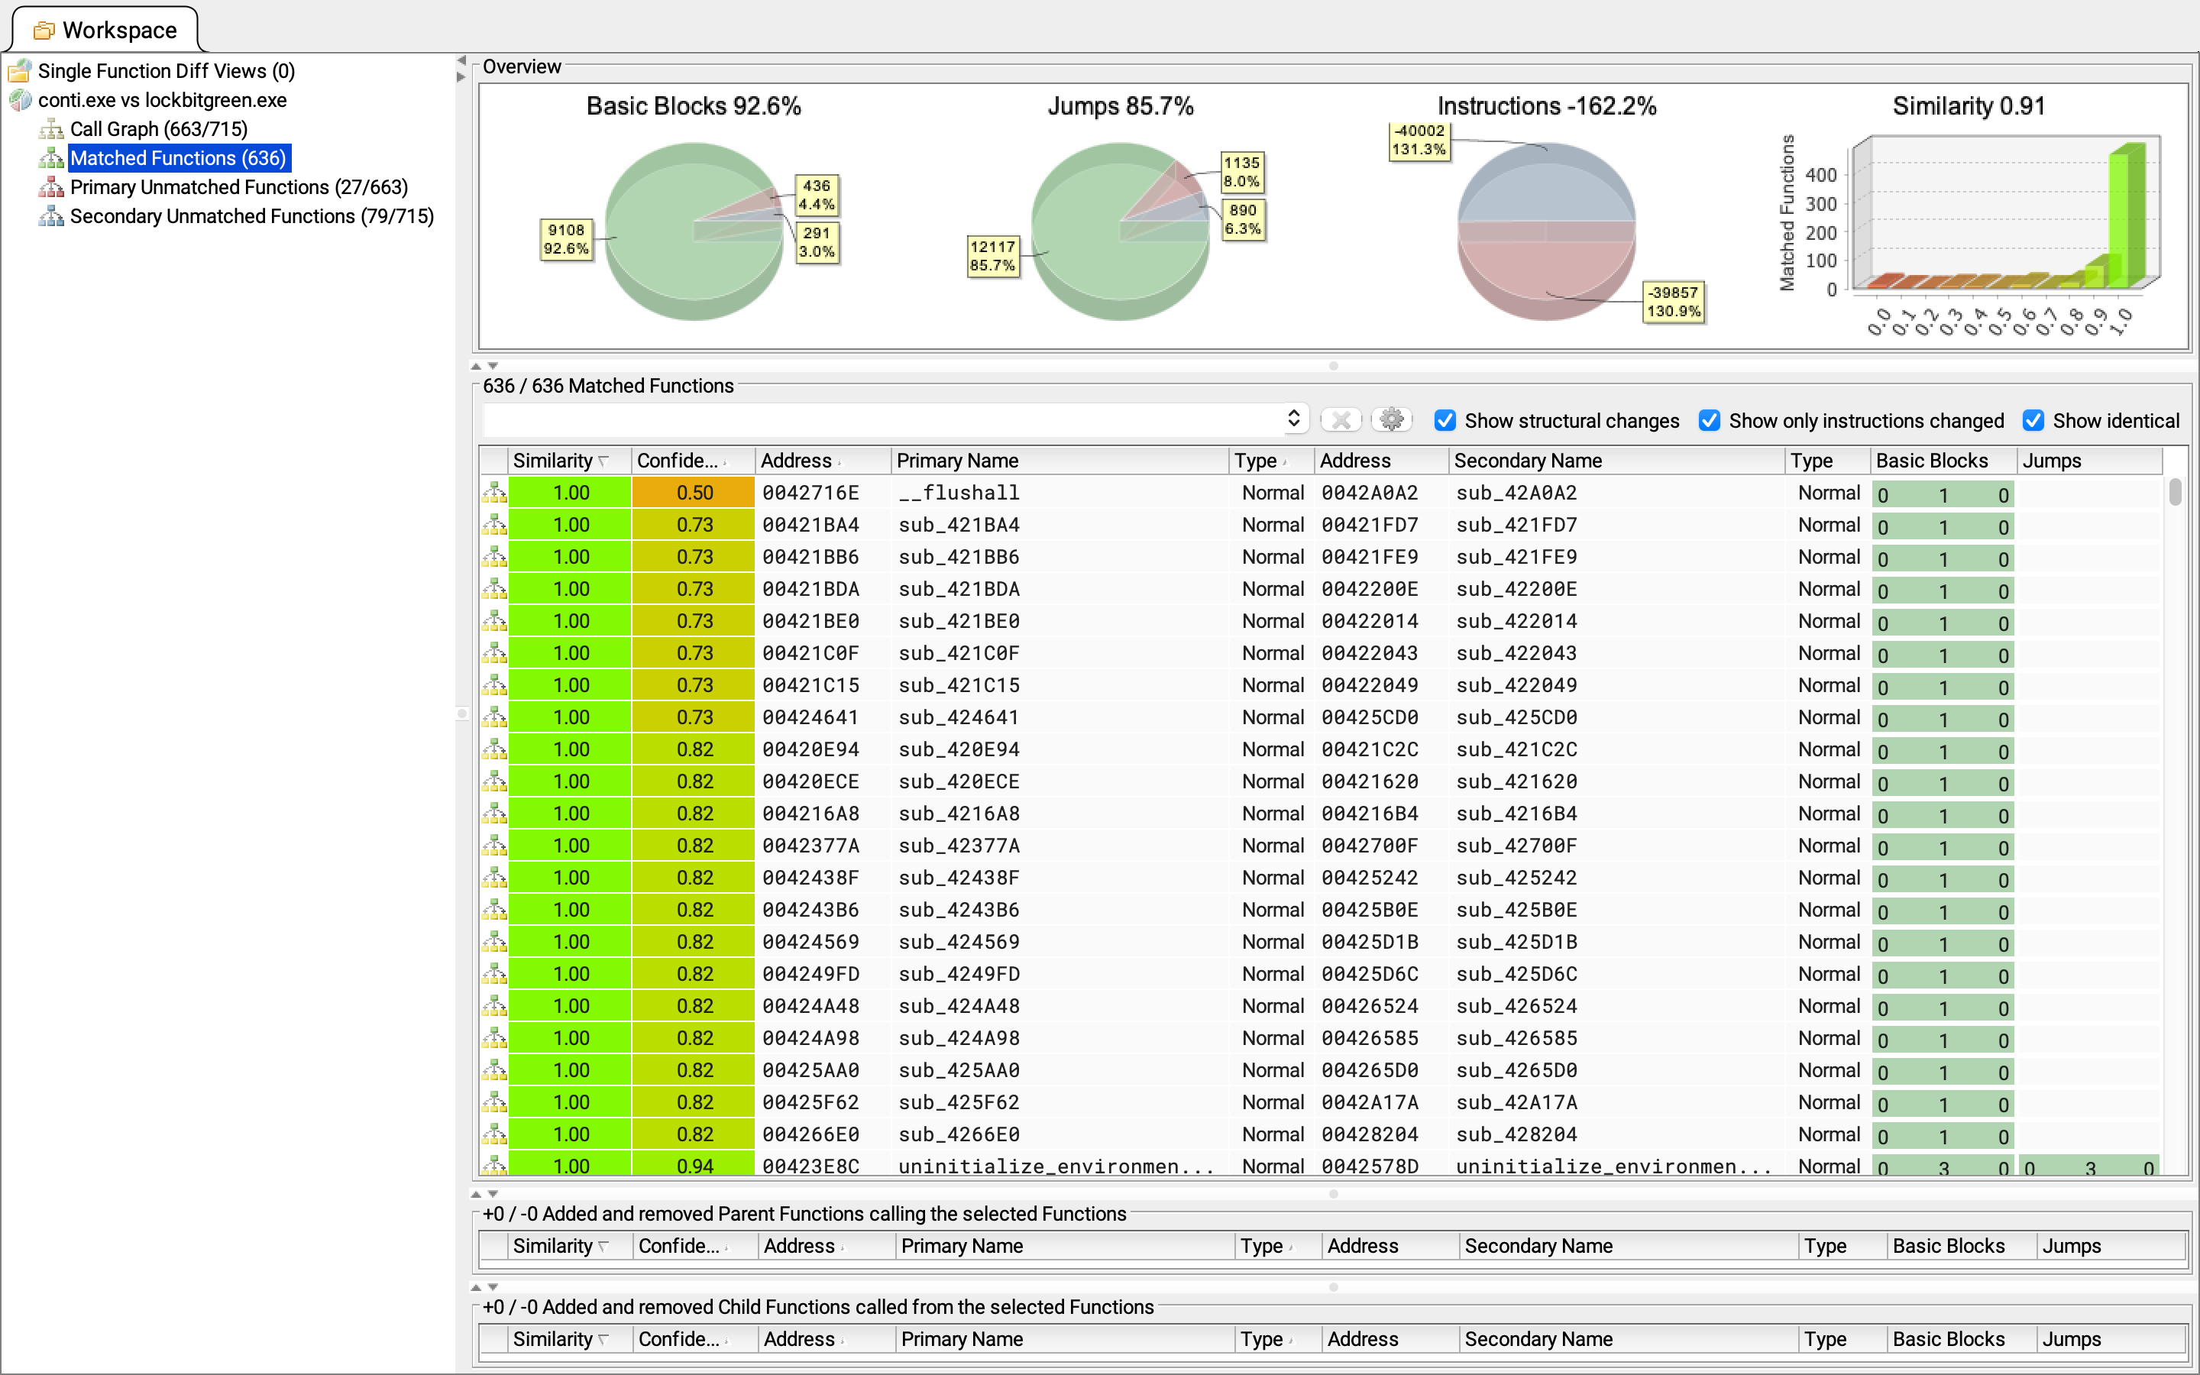
Task: Sort by Primary Name column header
Action: click(1059, 460)
